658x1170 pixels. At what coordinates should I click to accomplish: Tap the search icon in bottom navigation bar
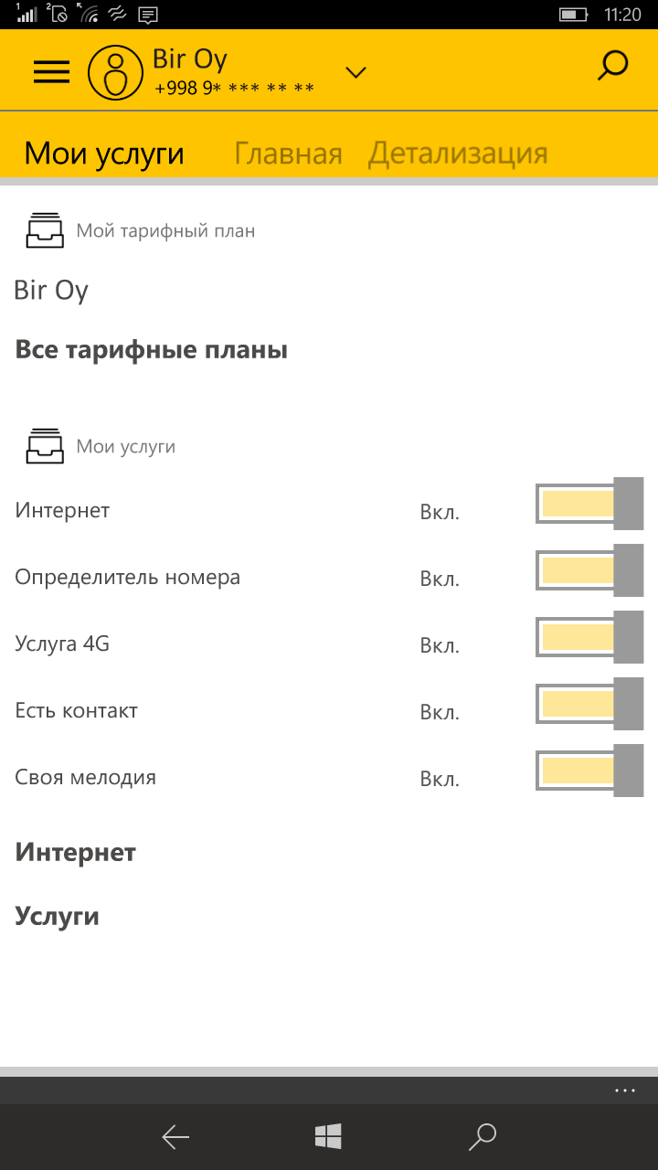coord(482,1136)
